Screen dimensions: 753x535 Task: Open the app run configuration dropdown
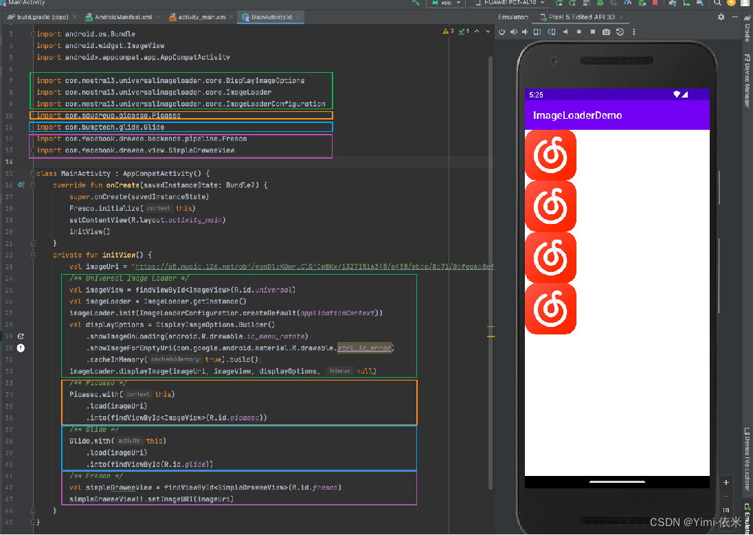(446, 3)
